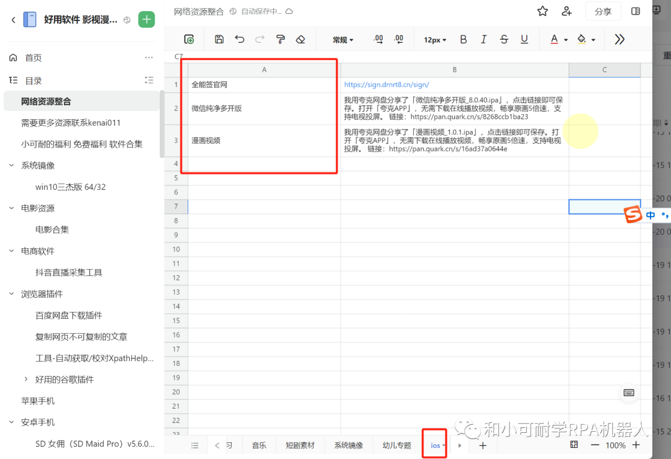Click the clear format eraser icon

click(x=301, y=39)
